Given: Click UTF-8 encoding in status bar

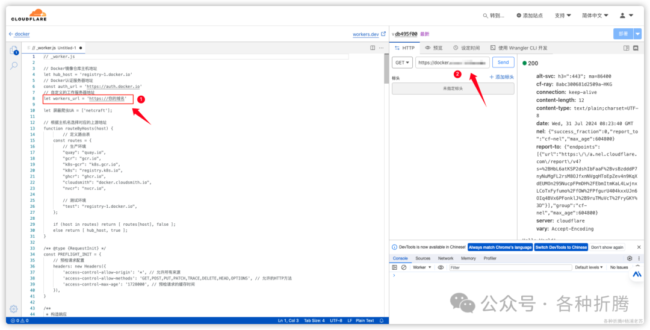Looking at the screenshot, I should [x=336, y=320].
